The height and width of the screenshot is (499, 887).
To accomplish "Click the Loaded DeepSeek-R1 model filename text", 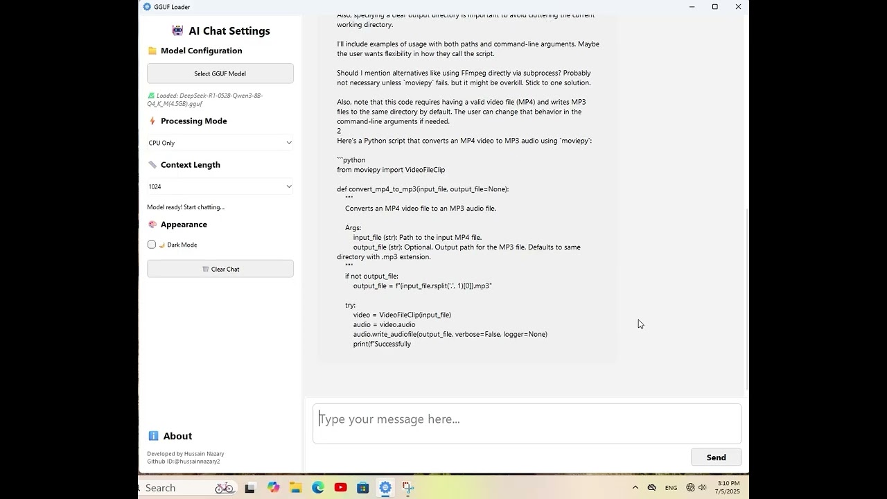I will 205,100.
